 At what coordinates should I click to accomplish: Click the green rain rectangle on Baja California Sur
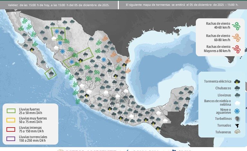(51, 73)
